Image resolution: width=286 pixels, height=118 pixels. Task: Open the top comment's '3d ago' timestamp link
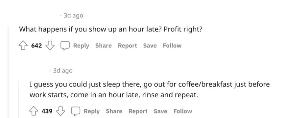tap(74, 16)
